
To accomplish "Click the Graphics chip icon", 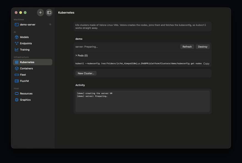I will coord(17,100).
